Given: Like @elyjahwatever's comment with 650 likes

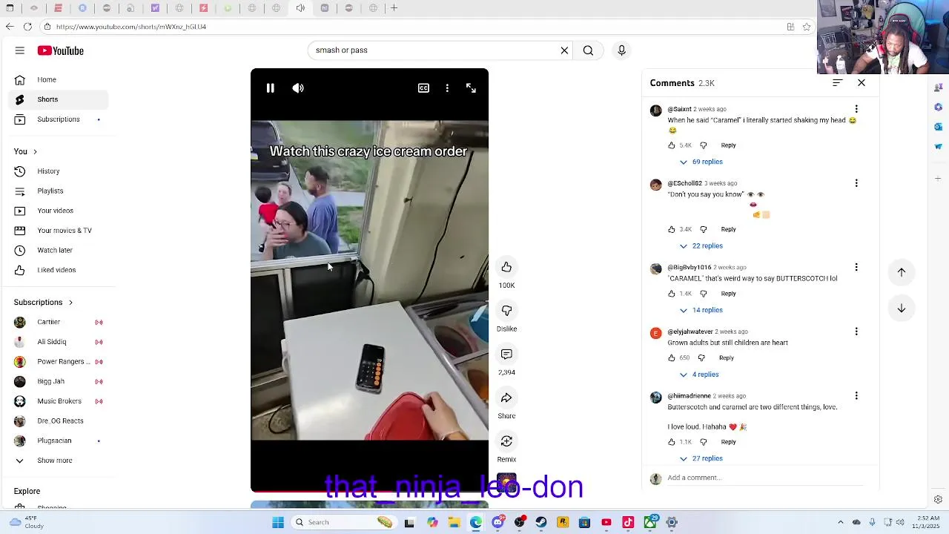Looking at the screenshot, I should click(672, 358).
